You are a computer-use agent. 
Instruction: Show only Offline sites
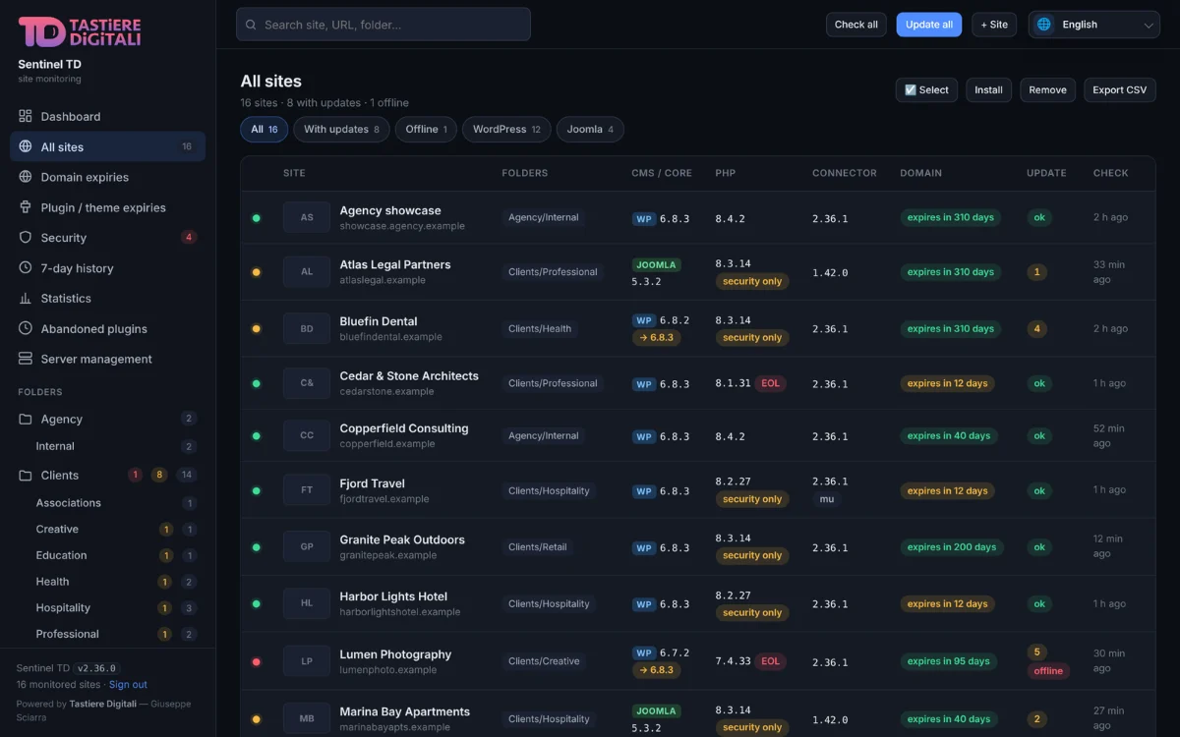tap(426, 130)
